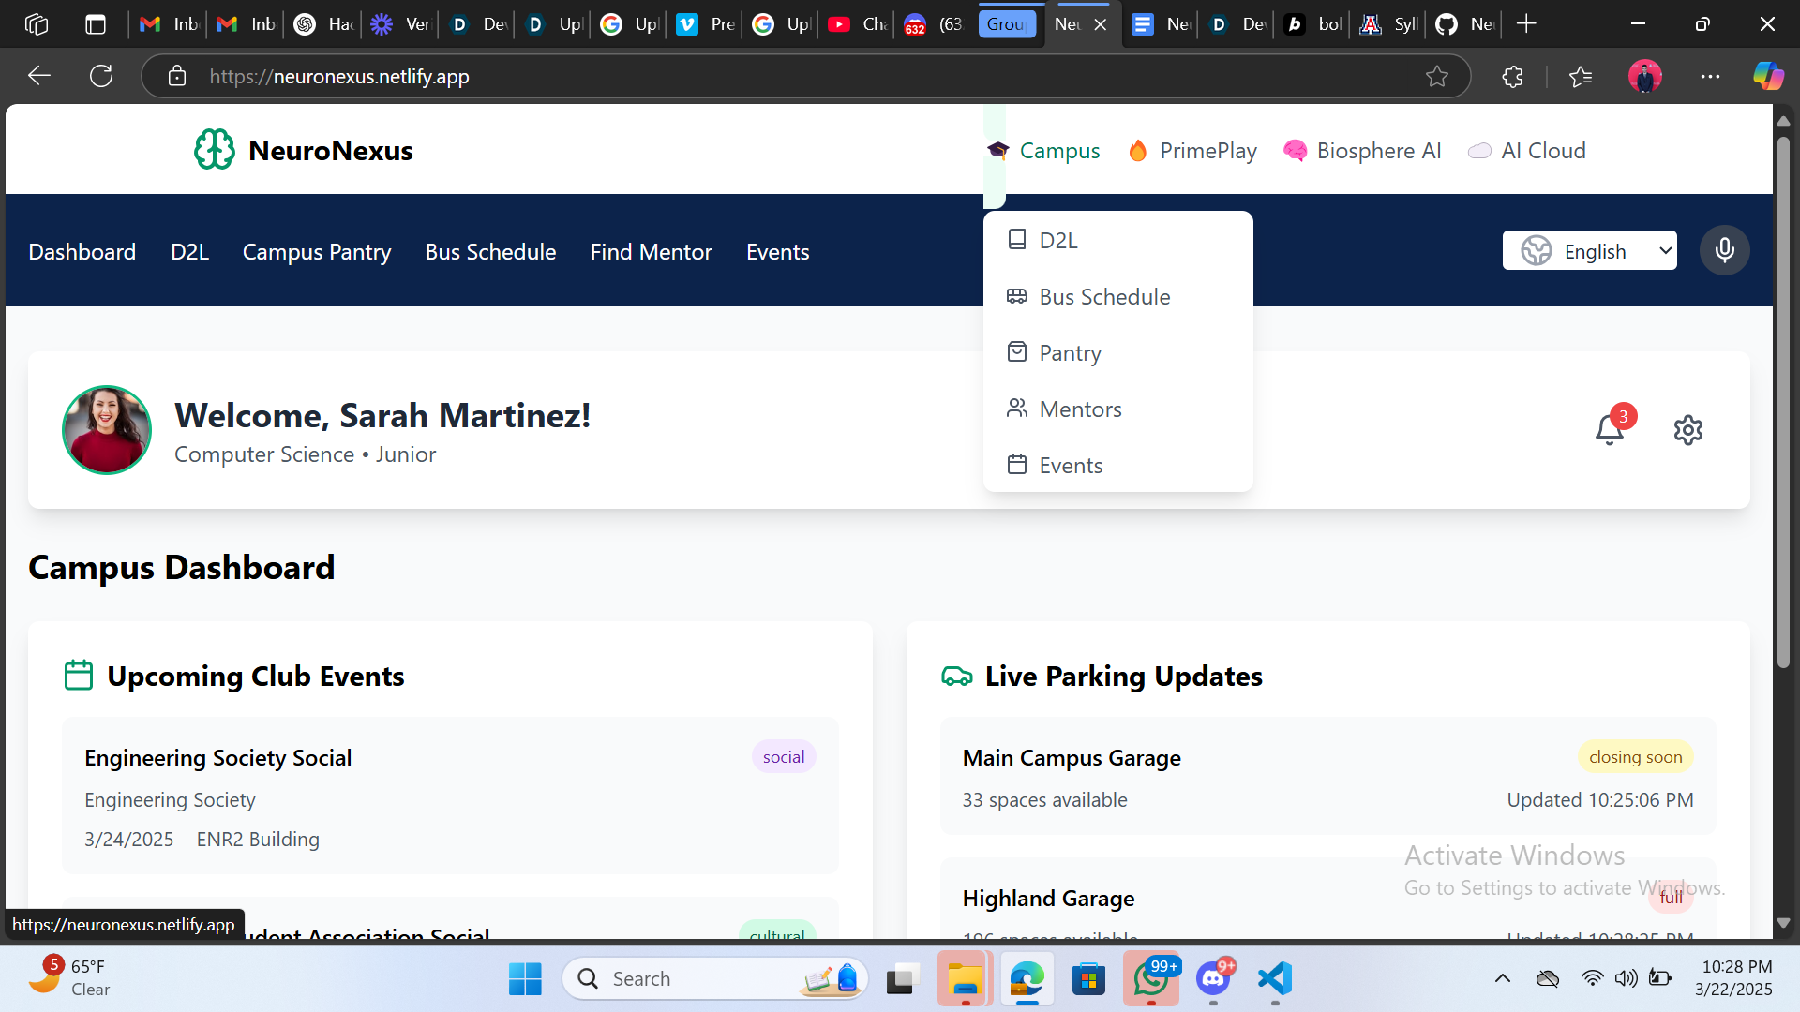Open Find Mentor in navy navbar
1800x1012 pixels.
tap(651, 252)
